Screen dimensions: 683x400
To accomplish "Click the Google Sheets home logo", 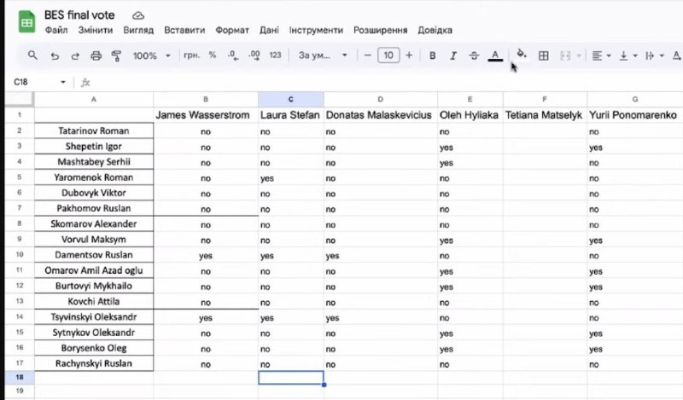I will (x=26, y=22).
